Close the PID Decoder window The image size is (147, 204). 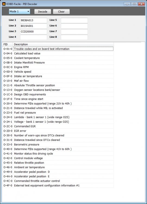[141, 4]
